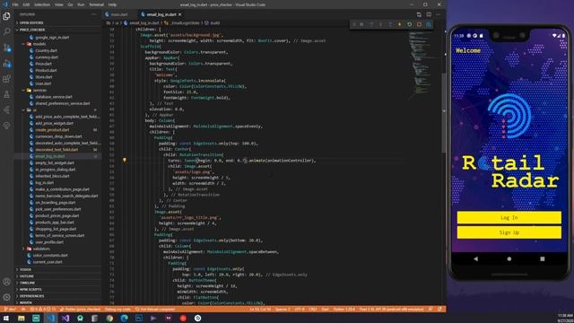Screen dimensions: 574x323
Task: Open the Explorer panel more actions
Action: [x=94, y=14]
